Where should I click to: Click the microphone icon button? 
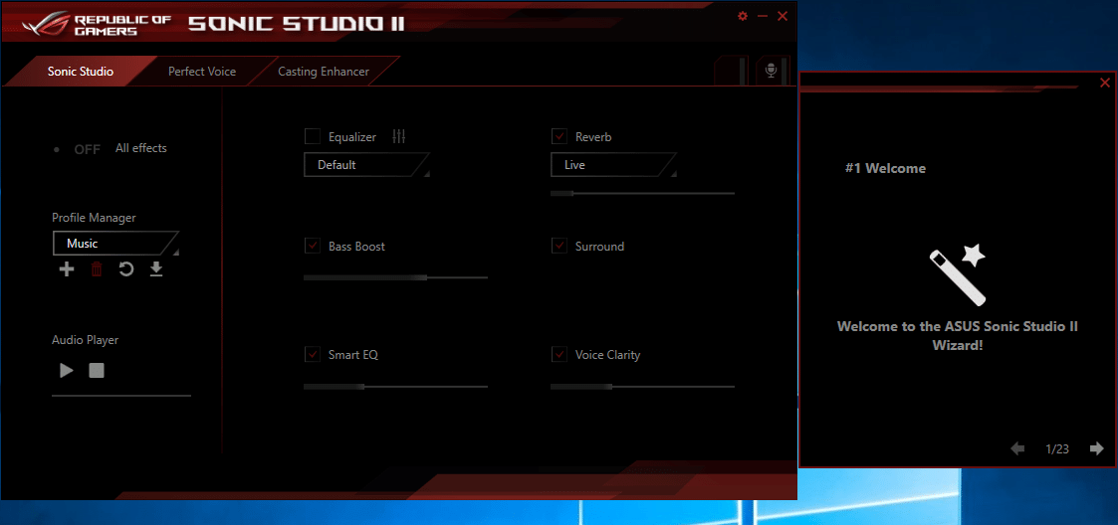coord(770,70)
